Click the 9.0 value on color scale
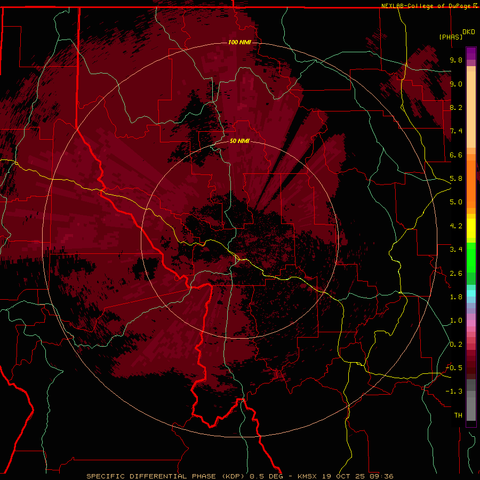Image resolution: width=480 pixels, height=480 pixels. tap(456, 84)
